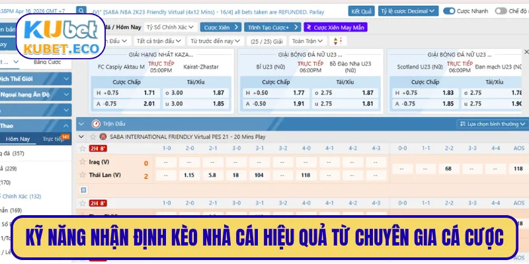Favorite the SABA INTERNATIONAL FRIENDLY league star
The width and height of the screenshot is (529, 264).
point(93,137)
